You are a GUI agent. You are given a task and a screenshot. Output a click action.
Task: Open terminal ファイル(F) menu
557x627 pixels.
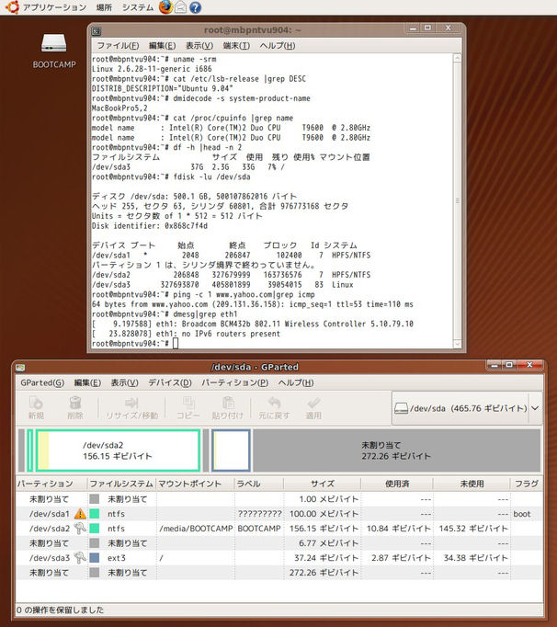118,46
